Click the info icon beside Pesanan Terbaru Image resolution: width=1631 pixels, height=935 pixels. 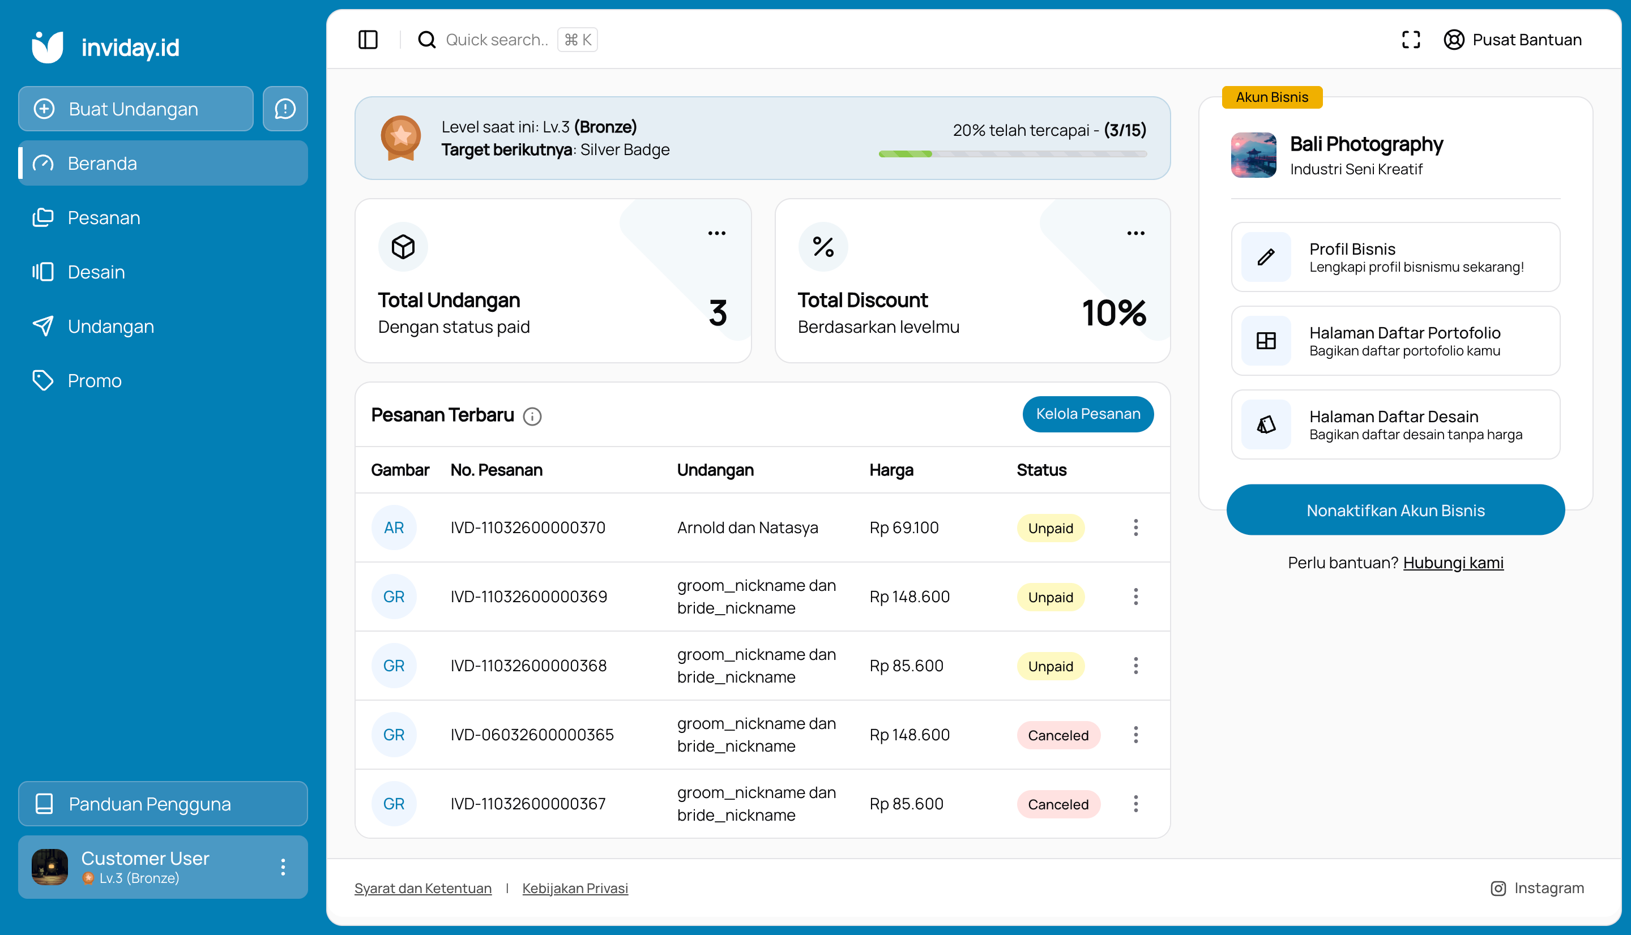pos(532,417)
